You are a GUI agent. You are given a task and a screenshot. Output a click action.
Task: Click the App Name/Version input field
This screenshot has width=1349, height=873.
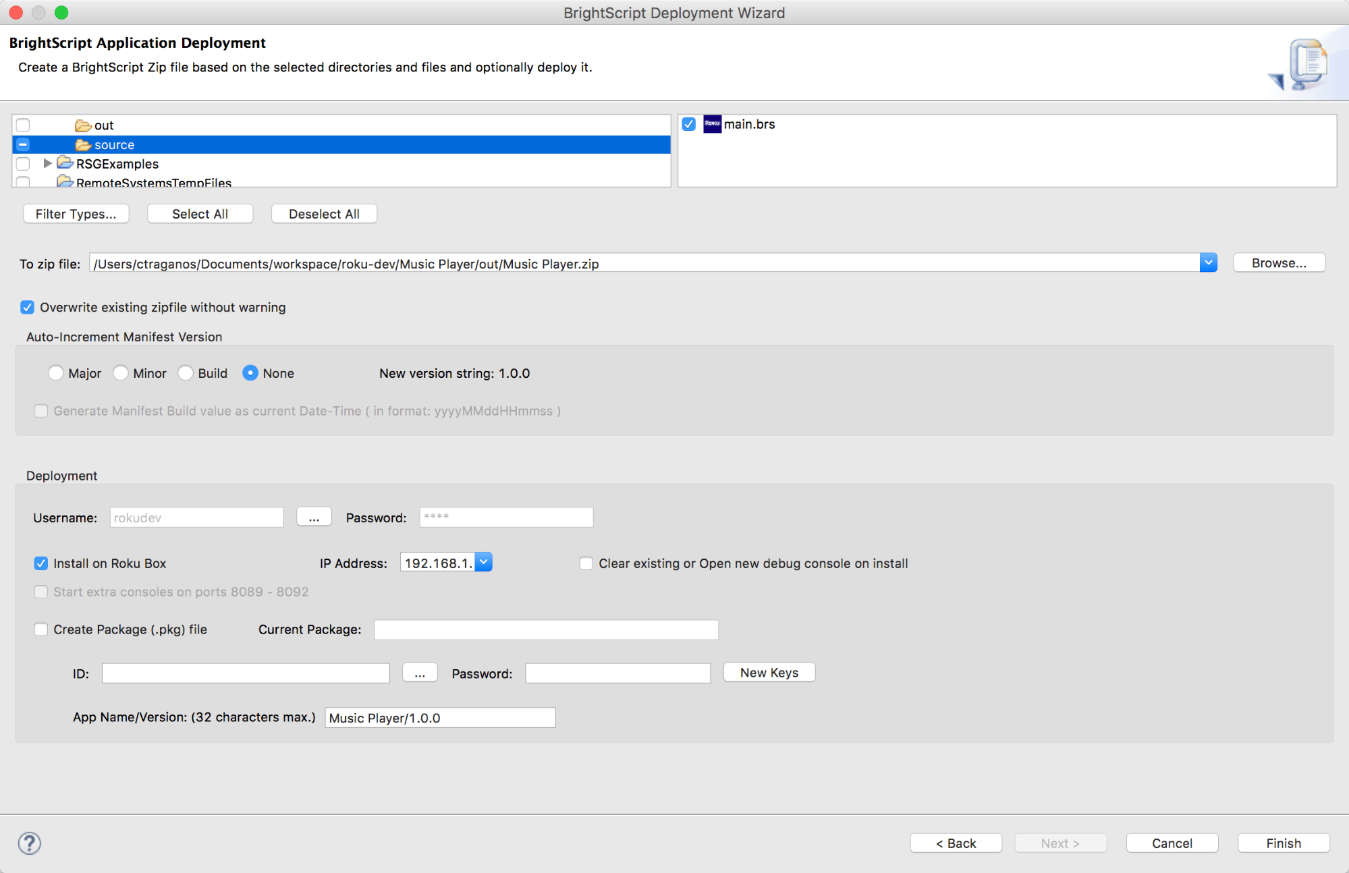[439, 717]
